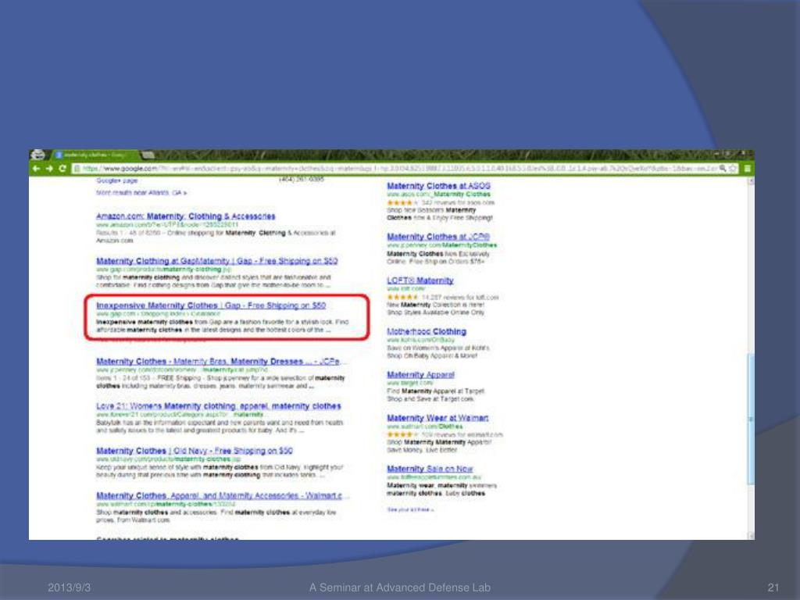Open Maternity Clothes at ASOS ad

pyautogui.click(x=438, y=186)
